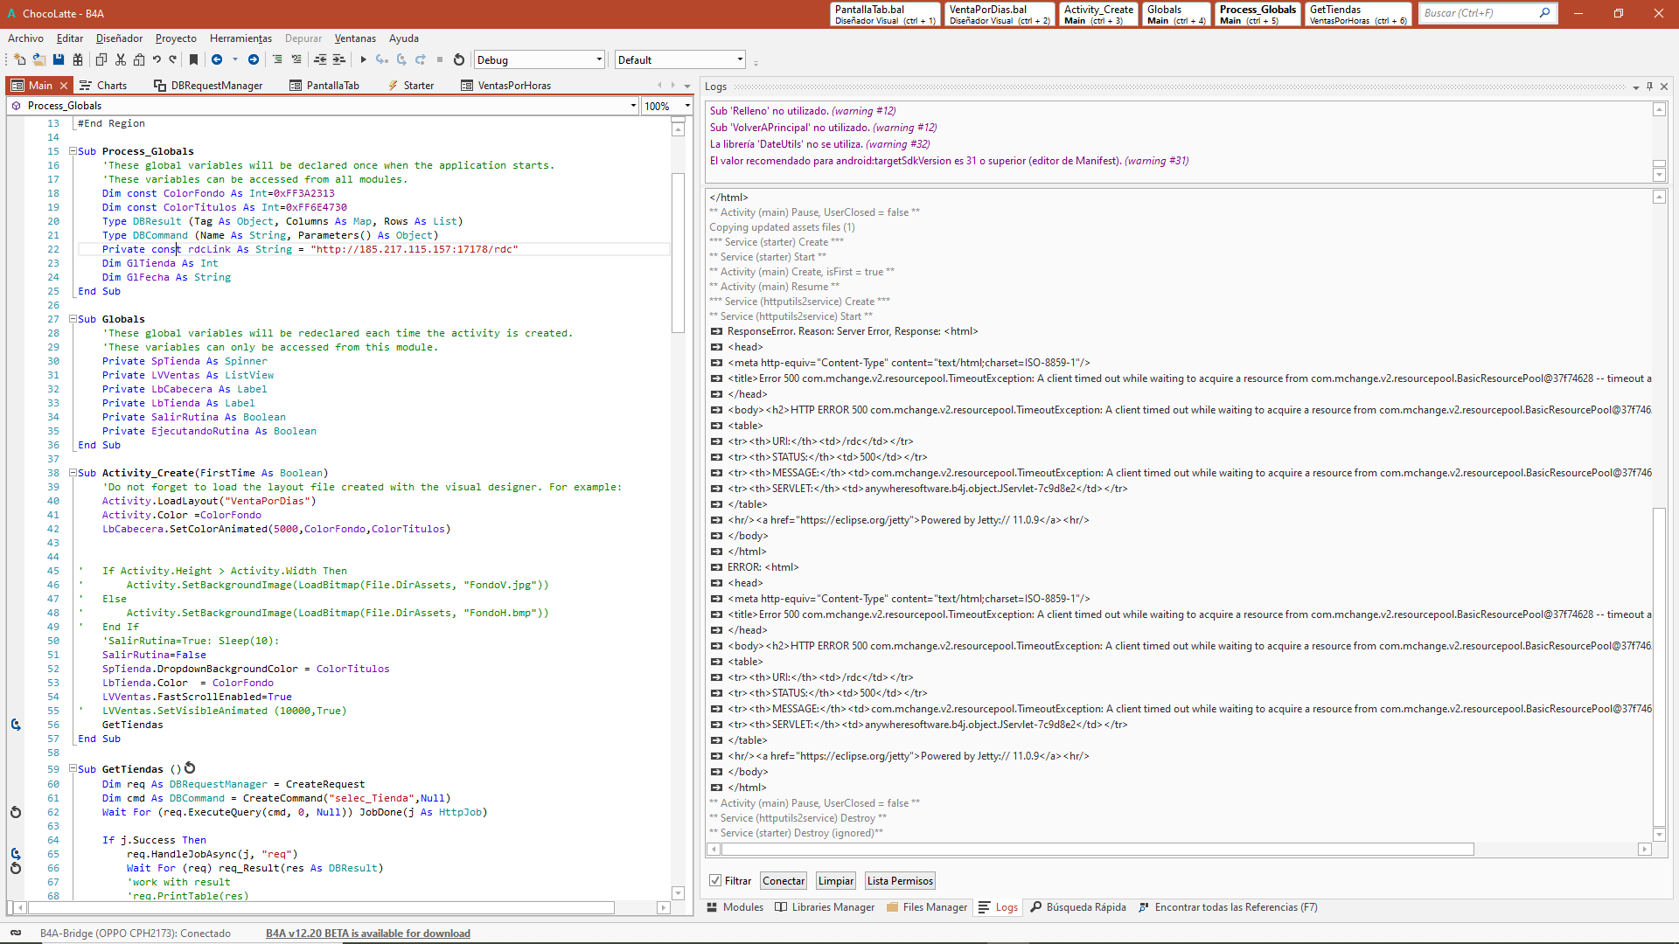Click the Cut scissors toolbar icon

pos(121,60)
